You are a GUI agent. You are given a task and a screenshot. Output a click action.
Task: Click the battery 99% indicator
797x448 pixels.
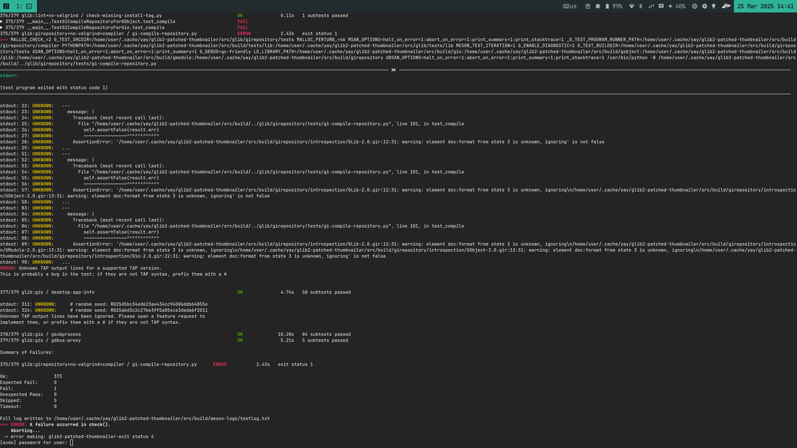click(614, 6)
